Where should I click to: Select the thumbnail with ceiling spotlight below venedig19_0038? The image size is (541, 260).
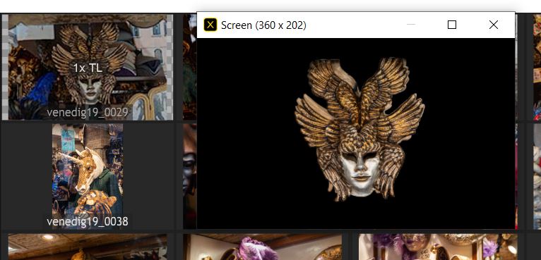[x=88, y=247]
